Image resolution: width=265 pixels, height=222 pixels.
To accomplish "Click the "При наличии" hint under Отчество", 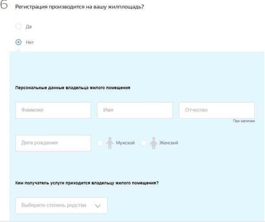I will (x=244, y=121).
